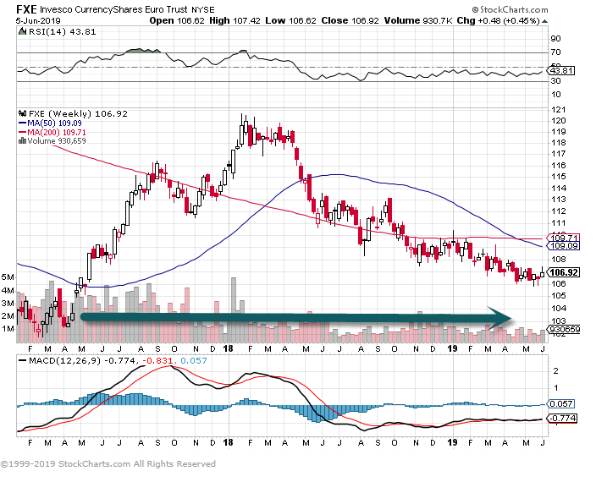The height and width of the screenshot is (482, 596).
Task: Click the candlestick legend icon beside FXE (Weekly)
Action: (22, 113)
